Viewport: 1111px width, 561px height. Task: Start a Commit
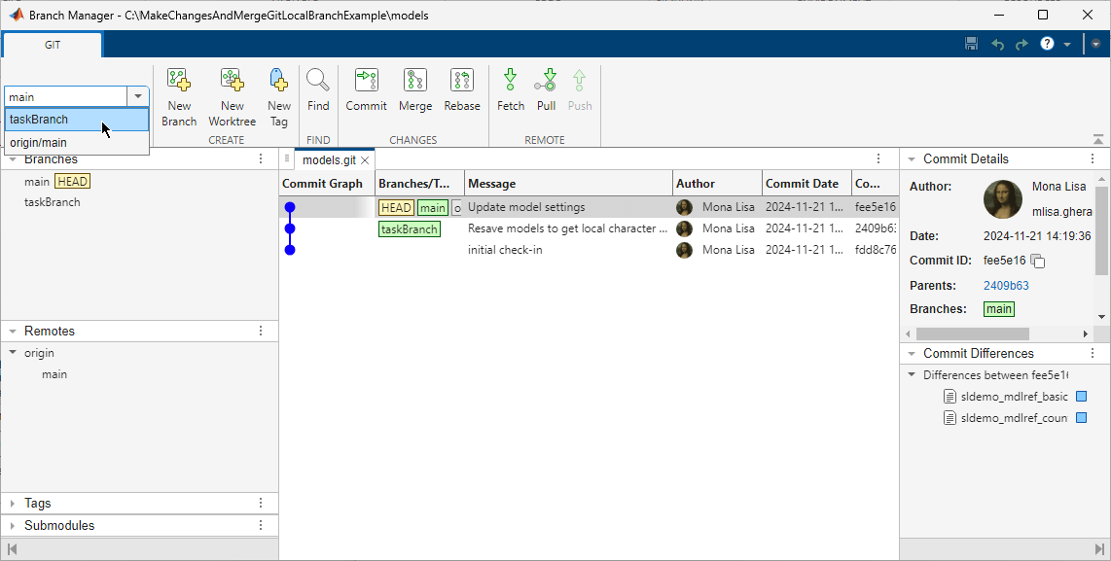tap(366, 92)
